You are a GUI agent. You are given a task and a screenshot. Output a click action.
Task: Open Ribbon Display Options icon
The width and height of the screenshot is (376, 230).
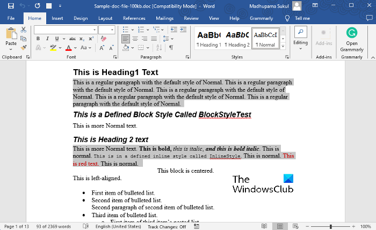point(315,5)
